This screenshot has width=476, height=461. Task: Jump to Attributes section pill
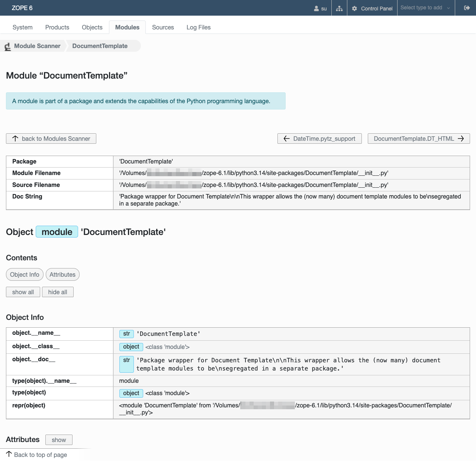[62, 274]
